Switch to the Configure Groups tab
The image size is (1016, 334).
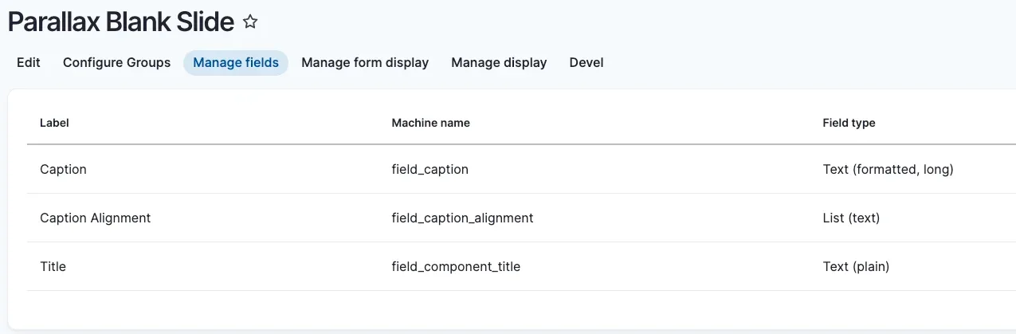[x=116, y=62]
